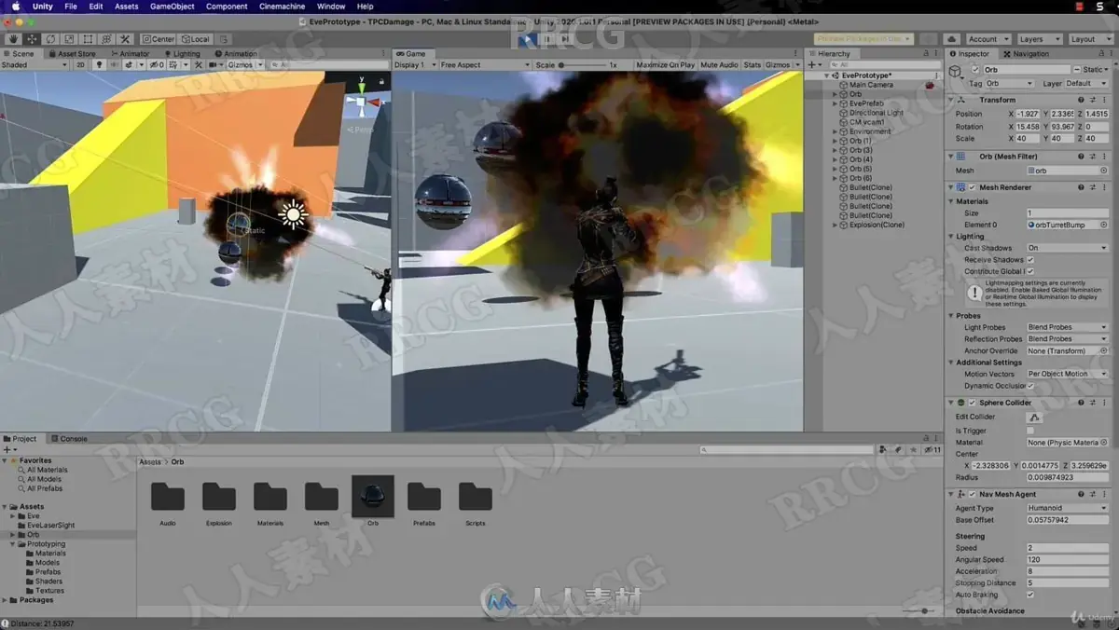Expand the Explosion(Clone) hierarchy item

pos(836,225)
